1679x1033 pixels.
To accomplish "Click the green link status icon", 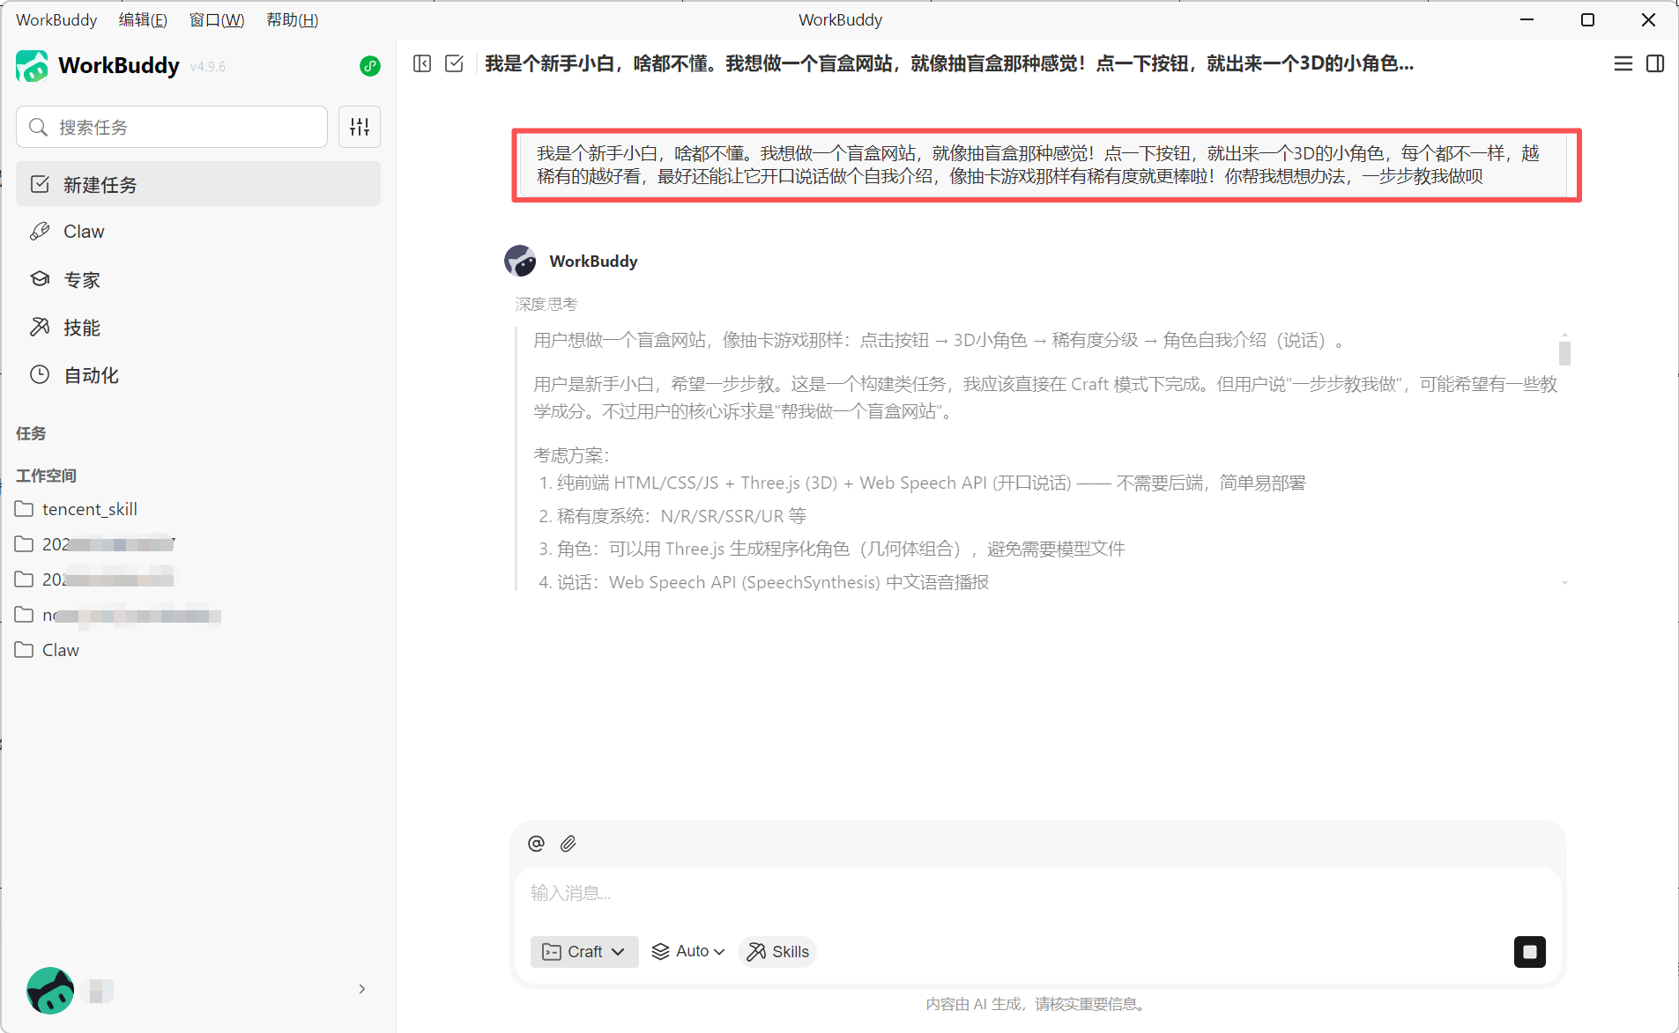I will (x=370, y=66).
